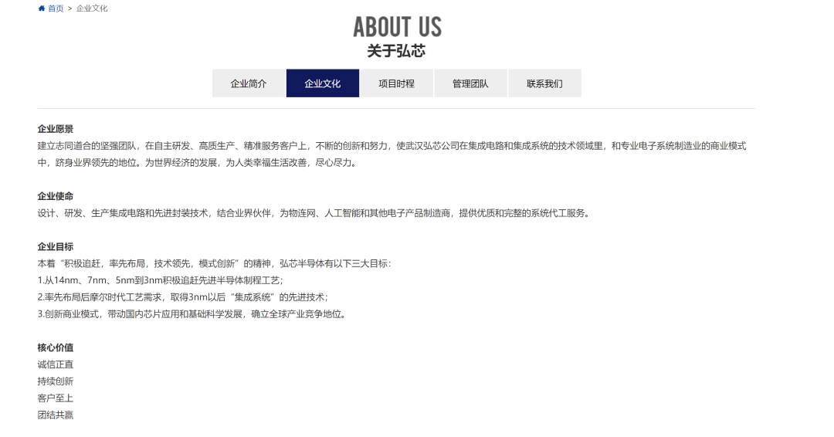Screen dimensions: 834x437
Task: Click the 关于弘芯 subtitle
Action: tap(396, 51)
